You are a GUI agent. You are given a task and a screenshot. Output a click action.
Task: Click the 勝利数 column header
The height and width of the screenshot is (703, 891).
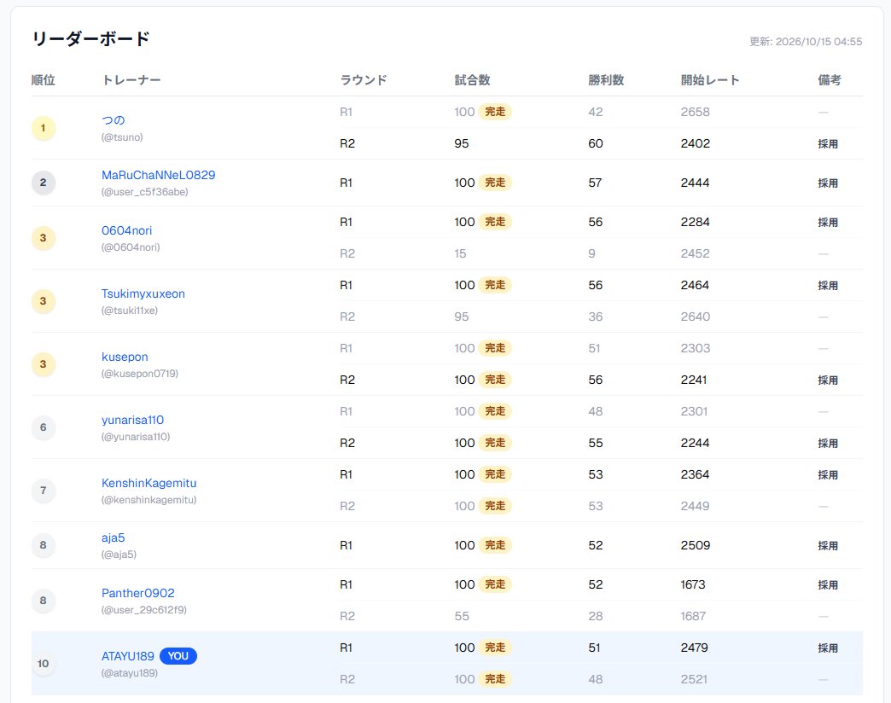point(606,80)
